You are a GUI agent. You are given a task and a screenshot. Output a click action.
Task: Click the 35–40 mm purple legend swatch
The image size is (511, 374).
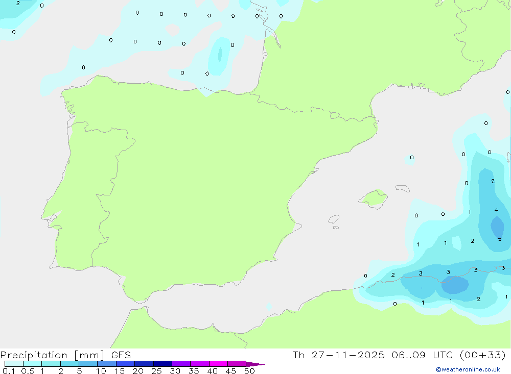(200, 364)
